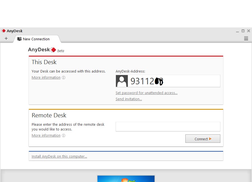252x182 pixels.
Task: Open More information under Remote Desk
Action: click(46, 136)
